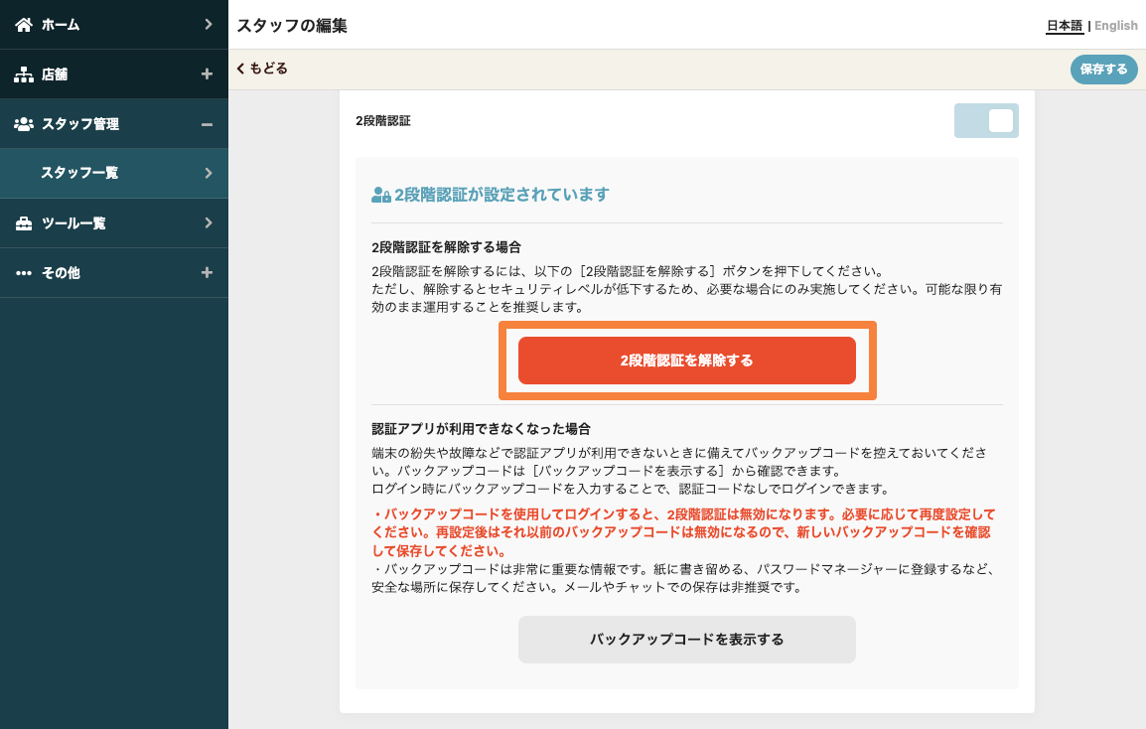Select 日本語 language link

pos(1064,26)
